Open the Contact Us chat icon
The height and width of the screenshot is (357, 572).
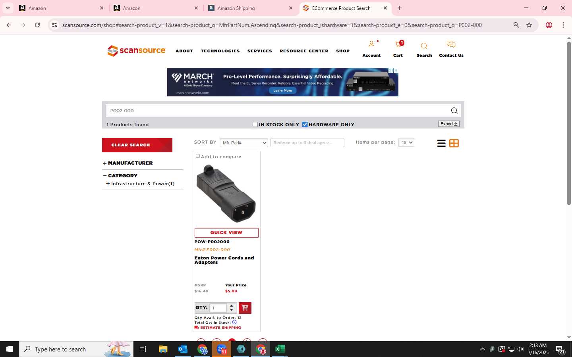click(451, 44)
